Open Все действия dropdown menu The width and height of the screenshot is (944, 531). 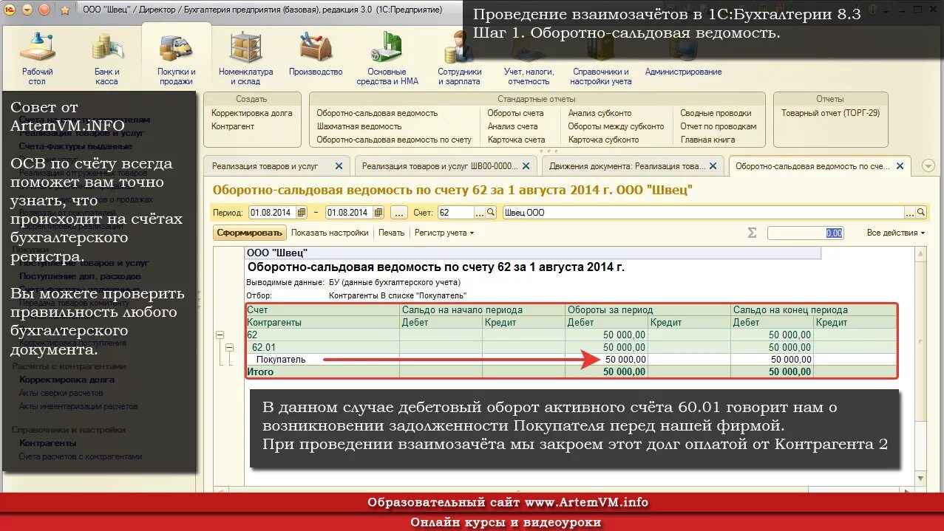896,233
